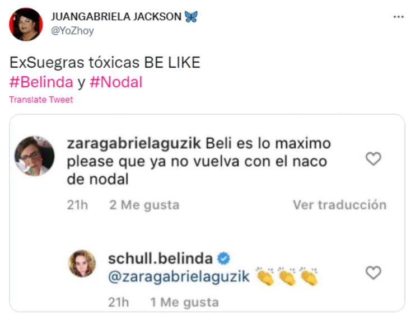The height and width of the screenshot is (315, 406).
Task: Open the @YoZhoy handle
Action: (72, 31)
